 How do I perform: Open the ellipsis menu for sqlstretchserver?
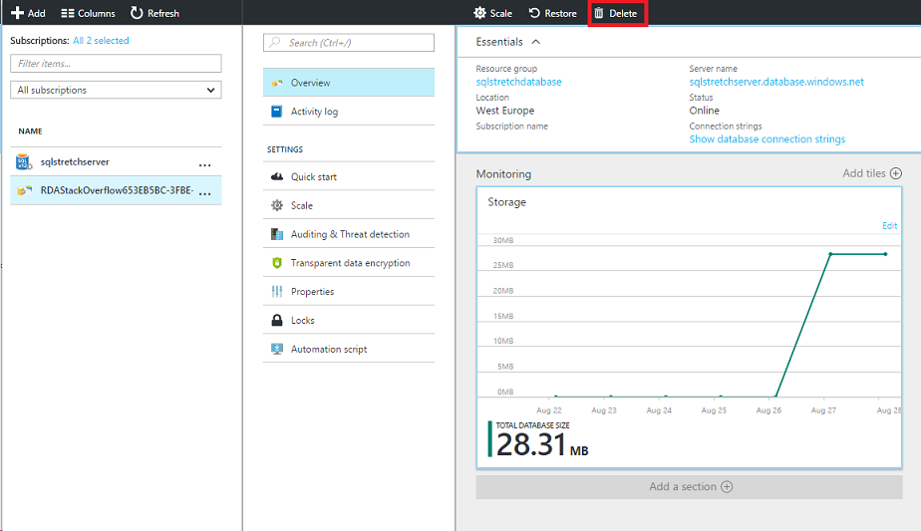pyautogui.click(x=205, y=162)
